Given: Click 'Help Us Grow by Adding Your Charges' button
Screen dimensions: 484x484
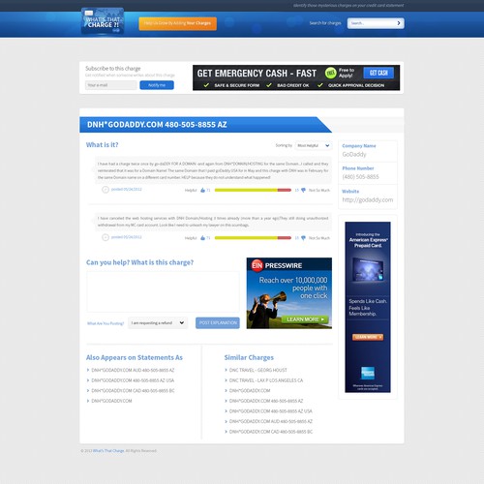Looking at the screenshot, I should click(177, 23).
